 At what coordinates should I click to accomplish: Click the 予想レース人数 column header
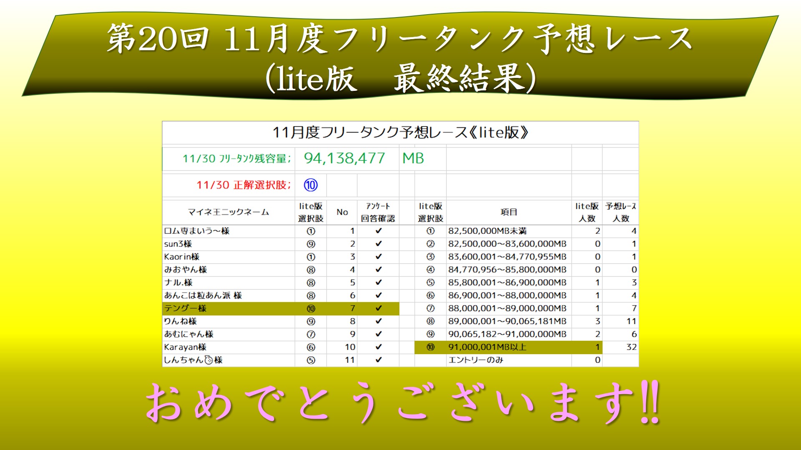tap(621, 212)
